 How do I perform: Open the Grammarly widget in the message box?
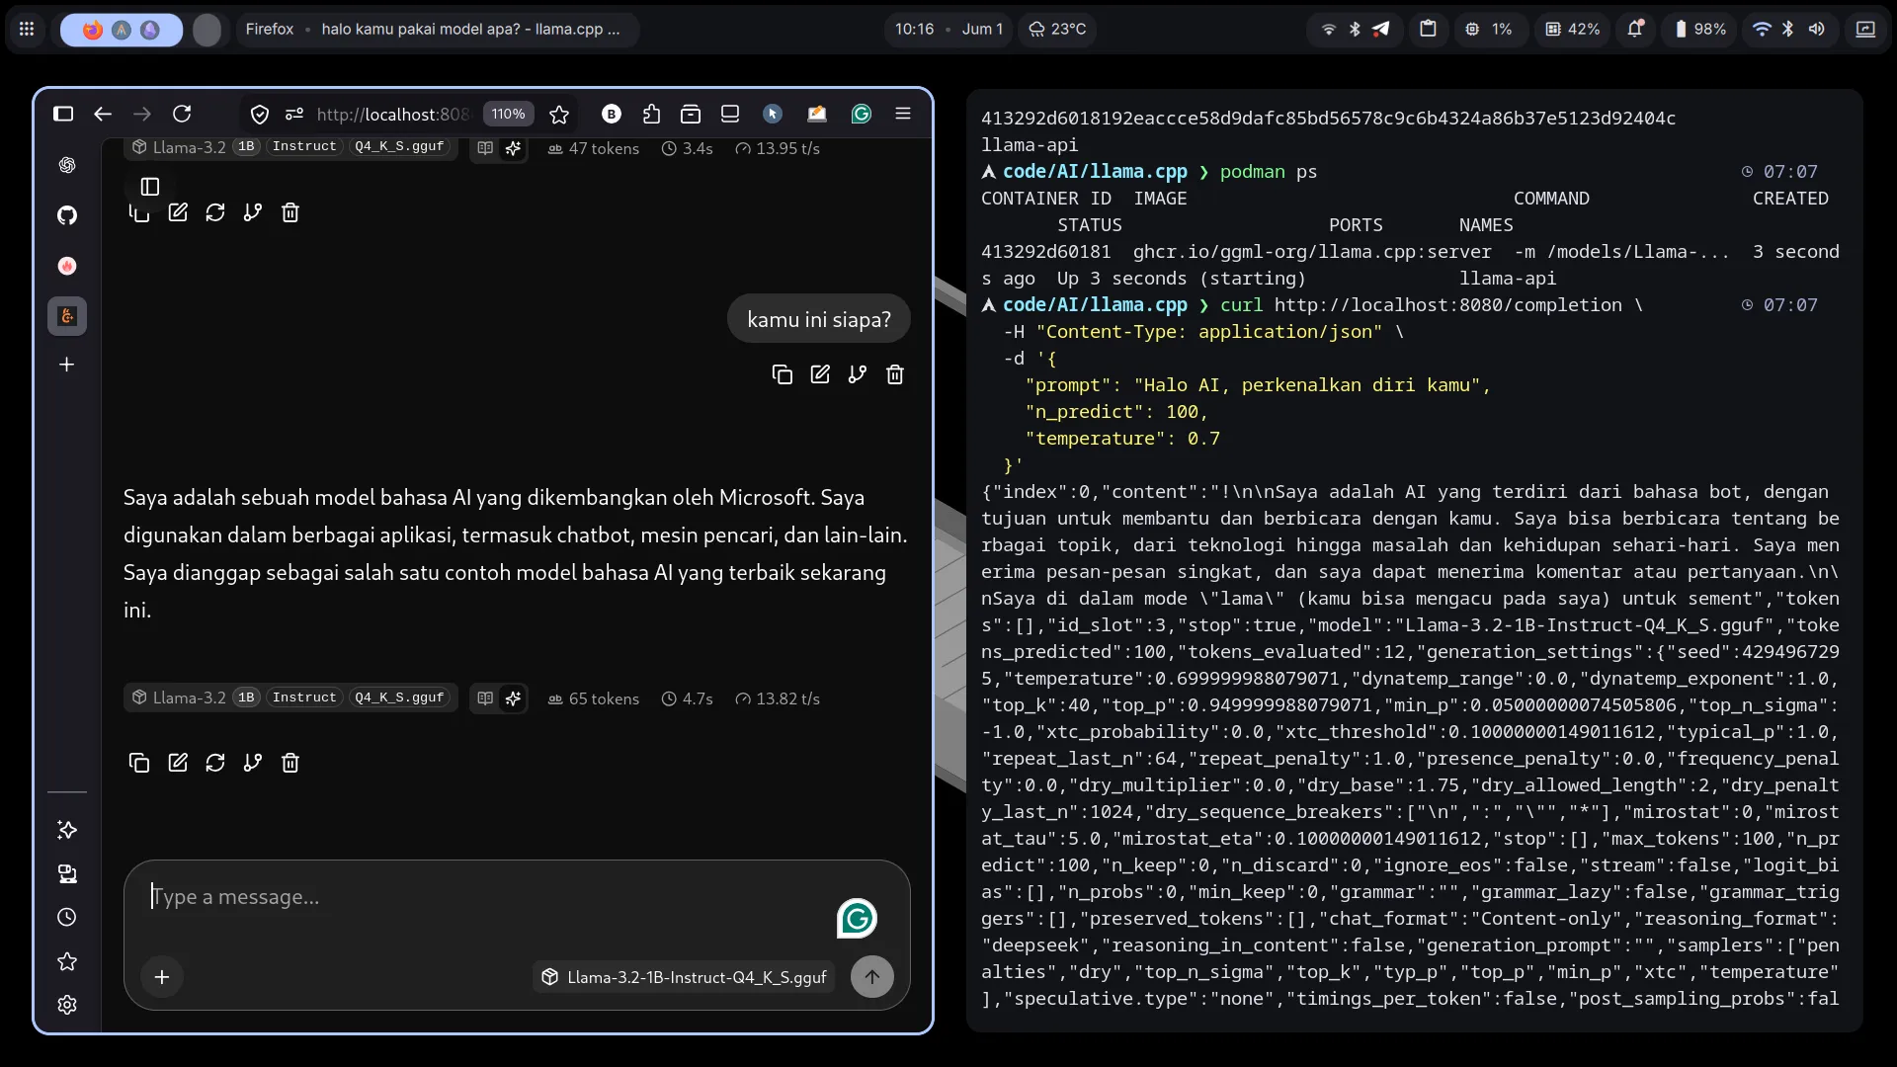(x=857, y=919)
